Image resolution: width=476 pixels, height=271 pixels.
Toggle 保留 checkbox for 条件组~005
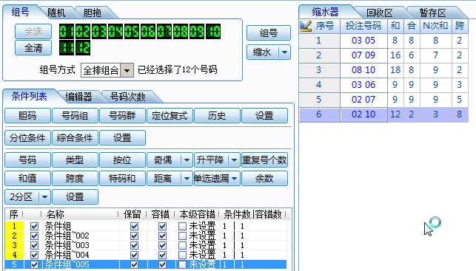tap(134, 264)
